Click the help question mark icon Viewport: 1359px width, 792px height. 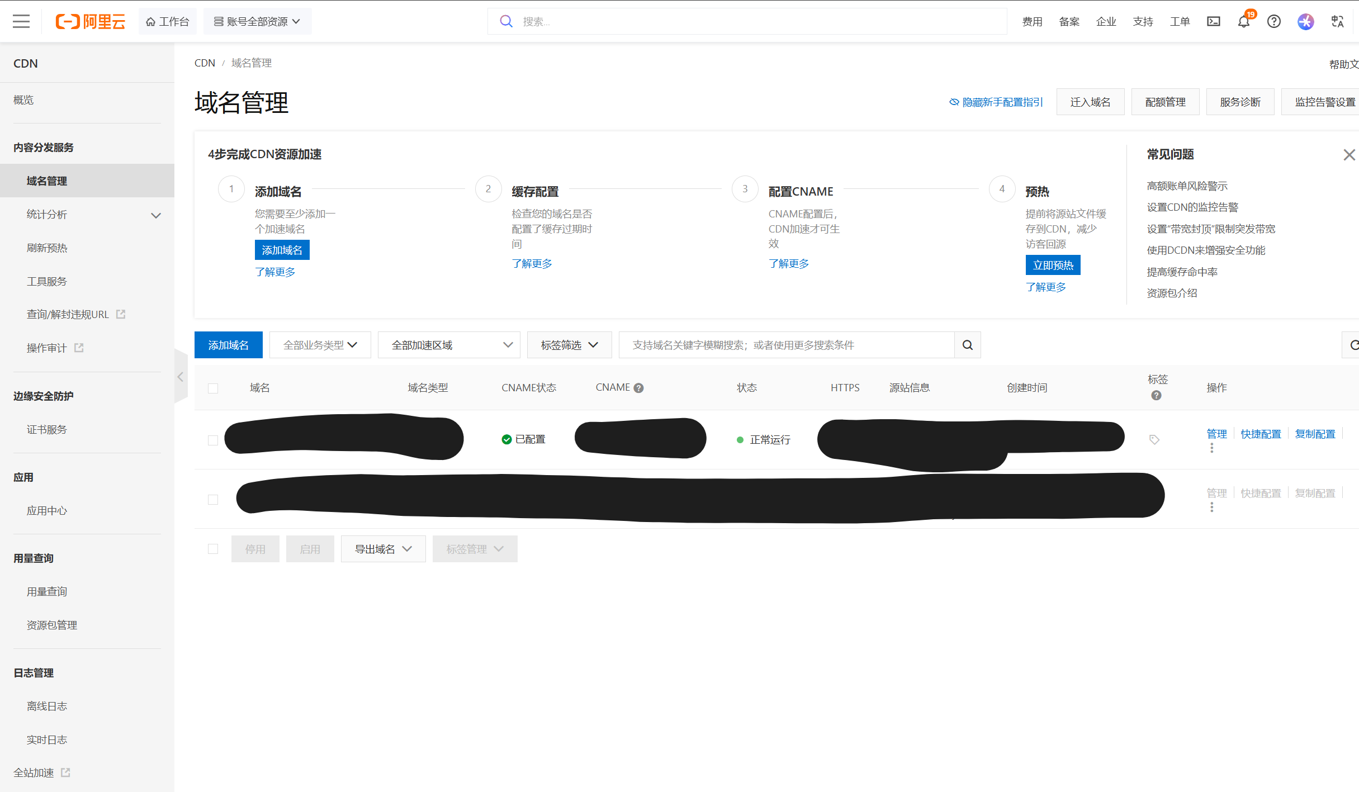click(1274, 22)
